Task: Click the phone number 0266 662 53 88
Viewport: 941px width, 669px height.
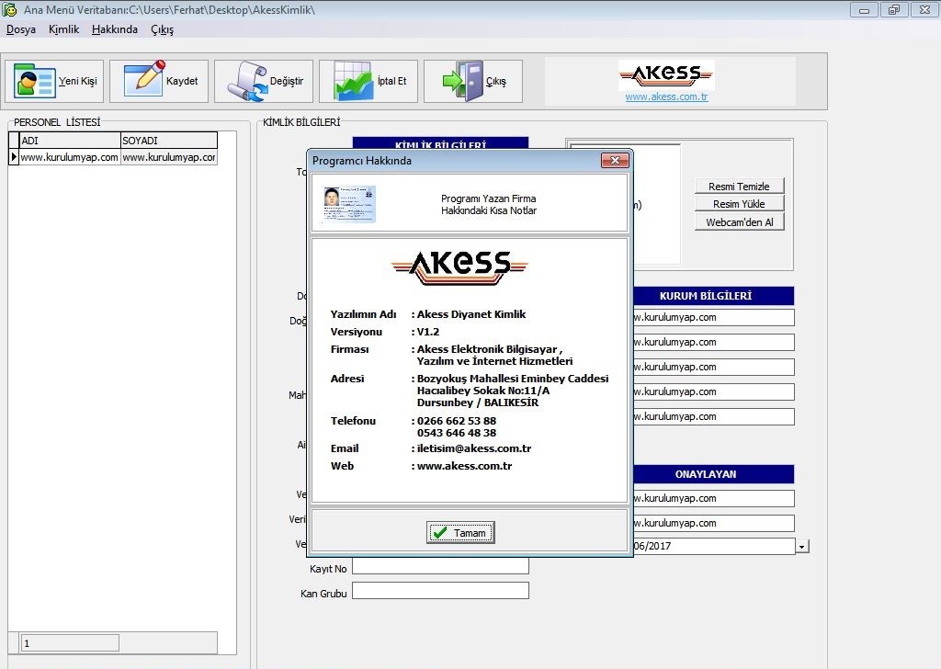Action: pyautogui.click(x=457, y=421)
